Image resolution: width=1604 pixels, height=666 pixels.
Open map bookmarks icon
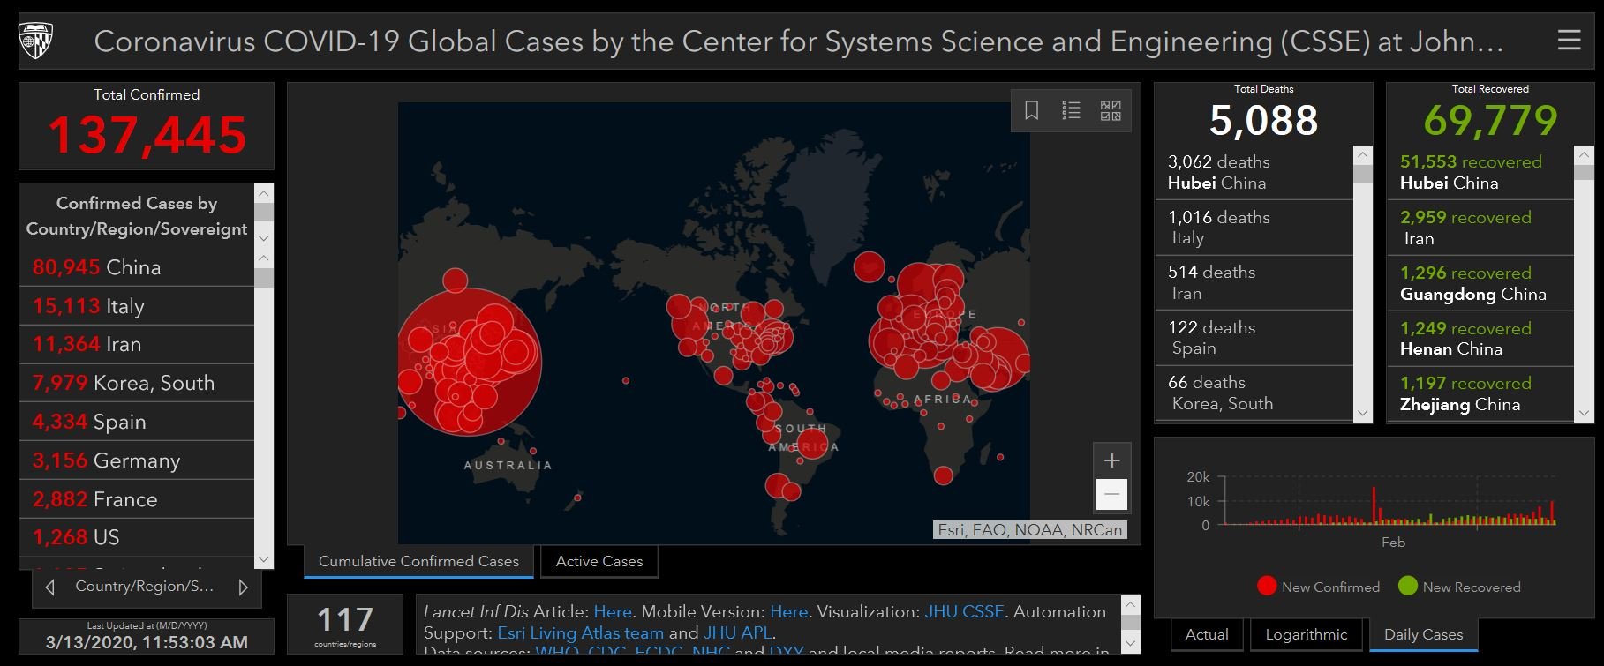point(1031,110)
